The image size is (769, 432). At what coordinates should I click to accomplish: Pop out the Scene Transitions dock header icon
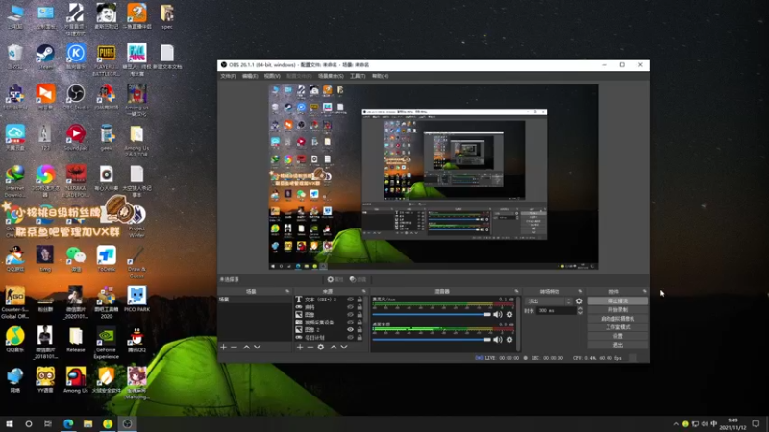[580, 292]
